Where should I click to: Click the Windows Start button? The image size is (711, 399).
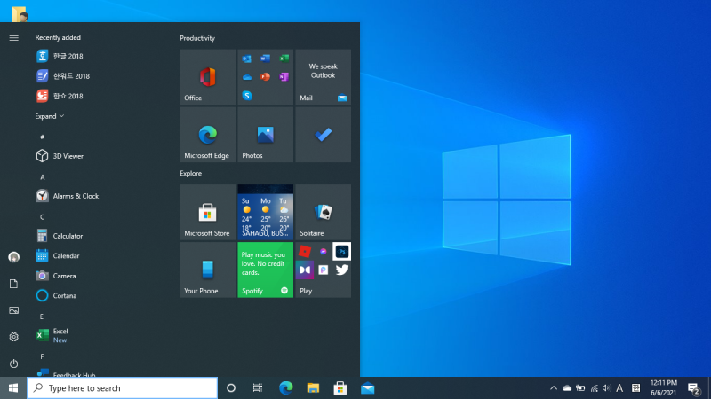click(x=13, y=388)
